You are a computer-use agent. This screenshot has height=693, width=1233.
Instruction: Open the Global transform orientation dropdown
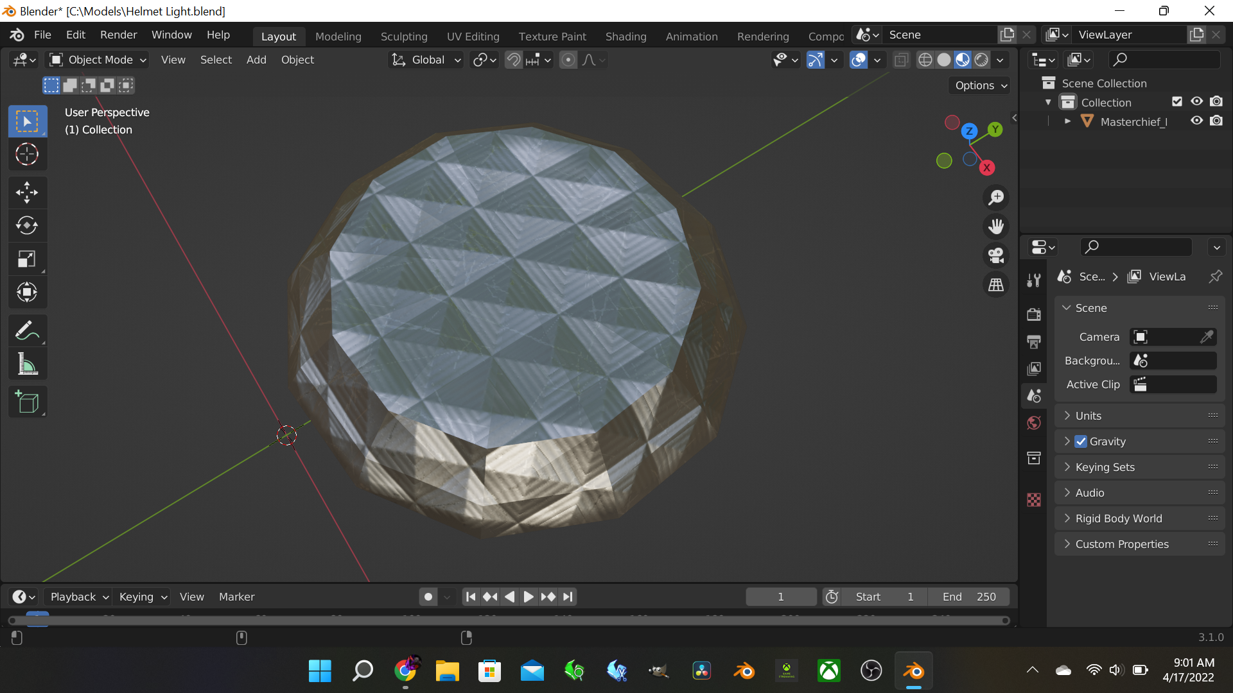click(426, 60)
